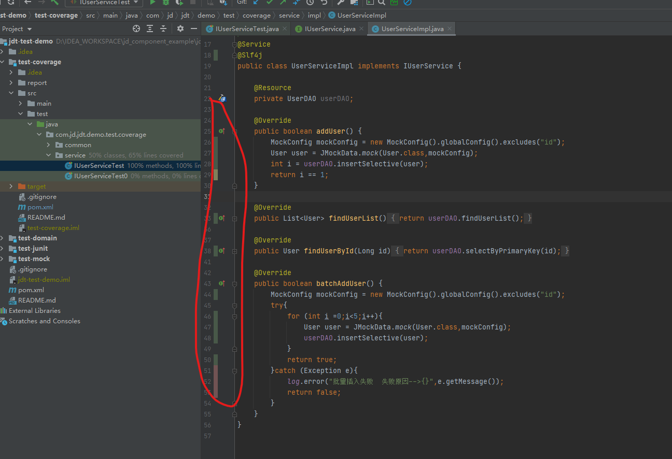Image resolution: width=672 pixels, height=459 pixels.
Task: Select test-coverage.iml file
Action: coord(53,228)
